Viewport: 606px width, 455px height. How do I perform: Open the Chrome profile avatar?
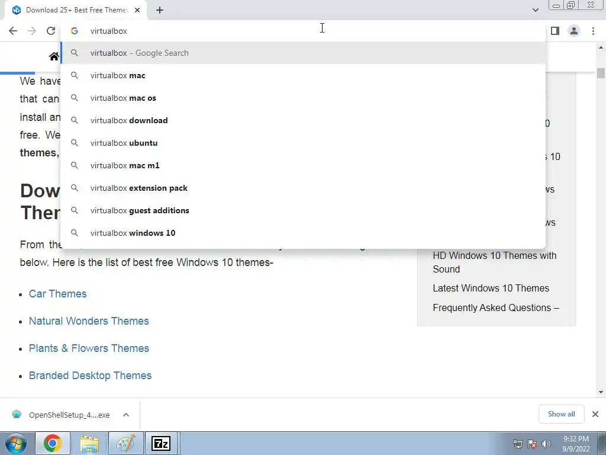[x=574, y=31]
